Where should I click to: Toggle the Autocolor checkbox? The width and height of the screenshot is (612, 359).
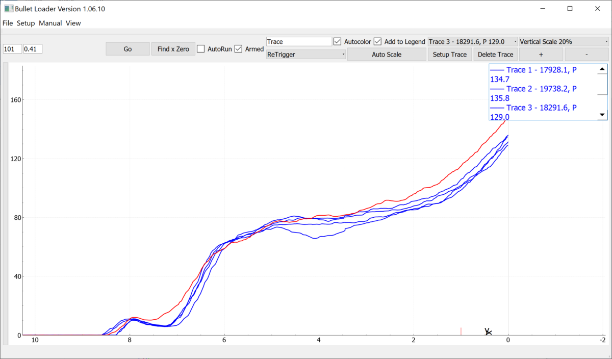337,41
